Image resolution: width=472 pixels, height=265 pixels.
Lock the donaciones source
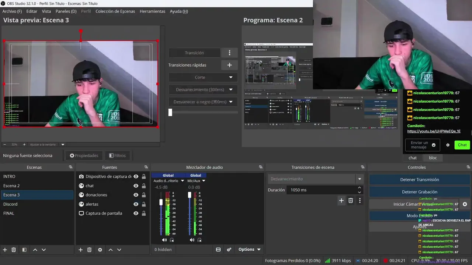(x=144, y=195)
